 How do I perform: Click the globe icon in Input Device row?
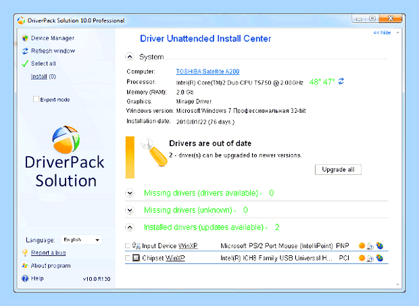coord(380,245)
